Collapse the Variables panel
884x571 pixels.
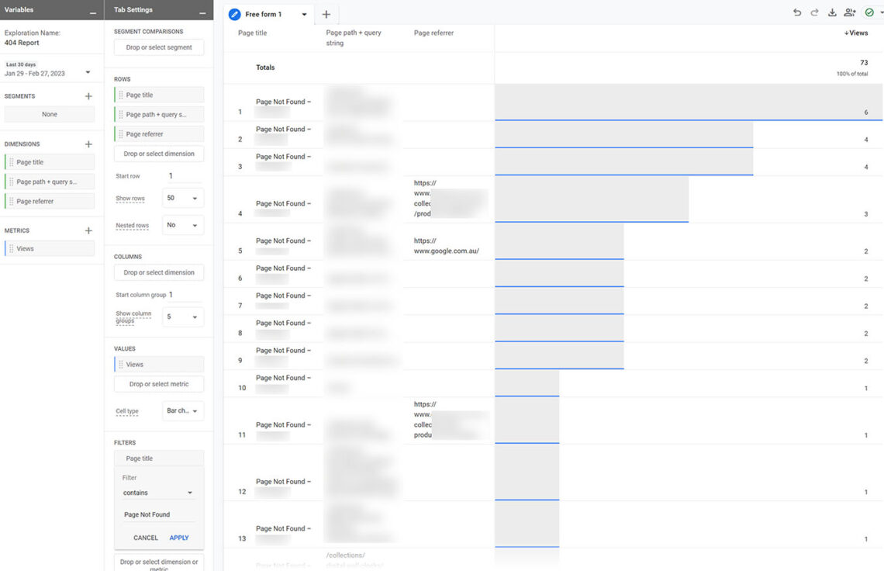click(92, 12)
